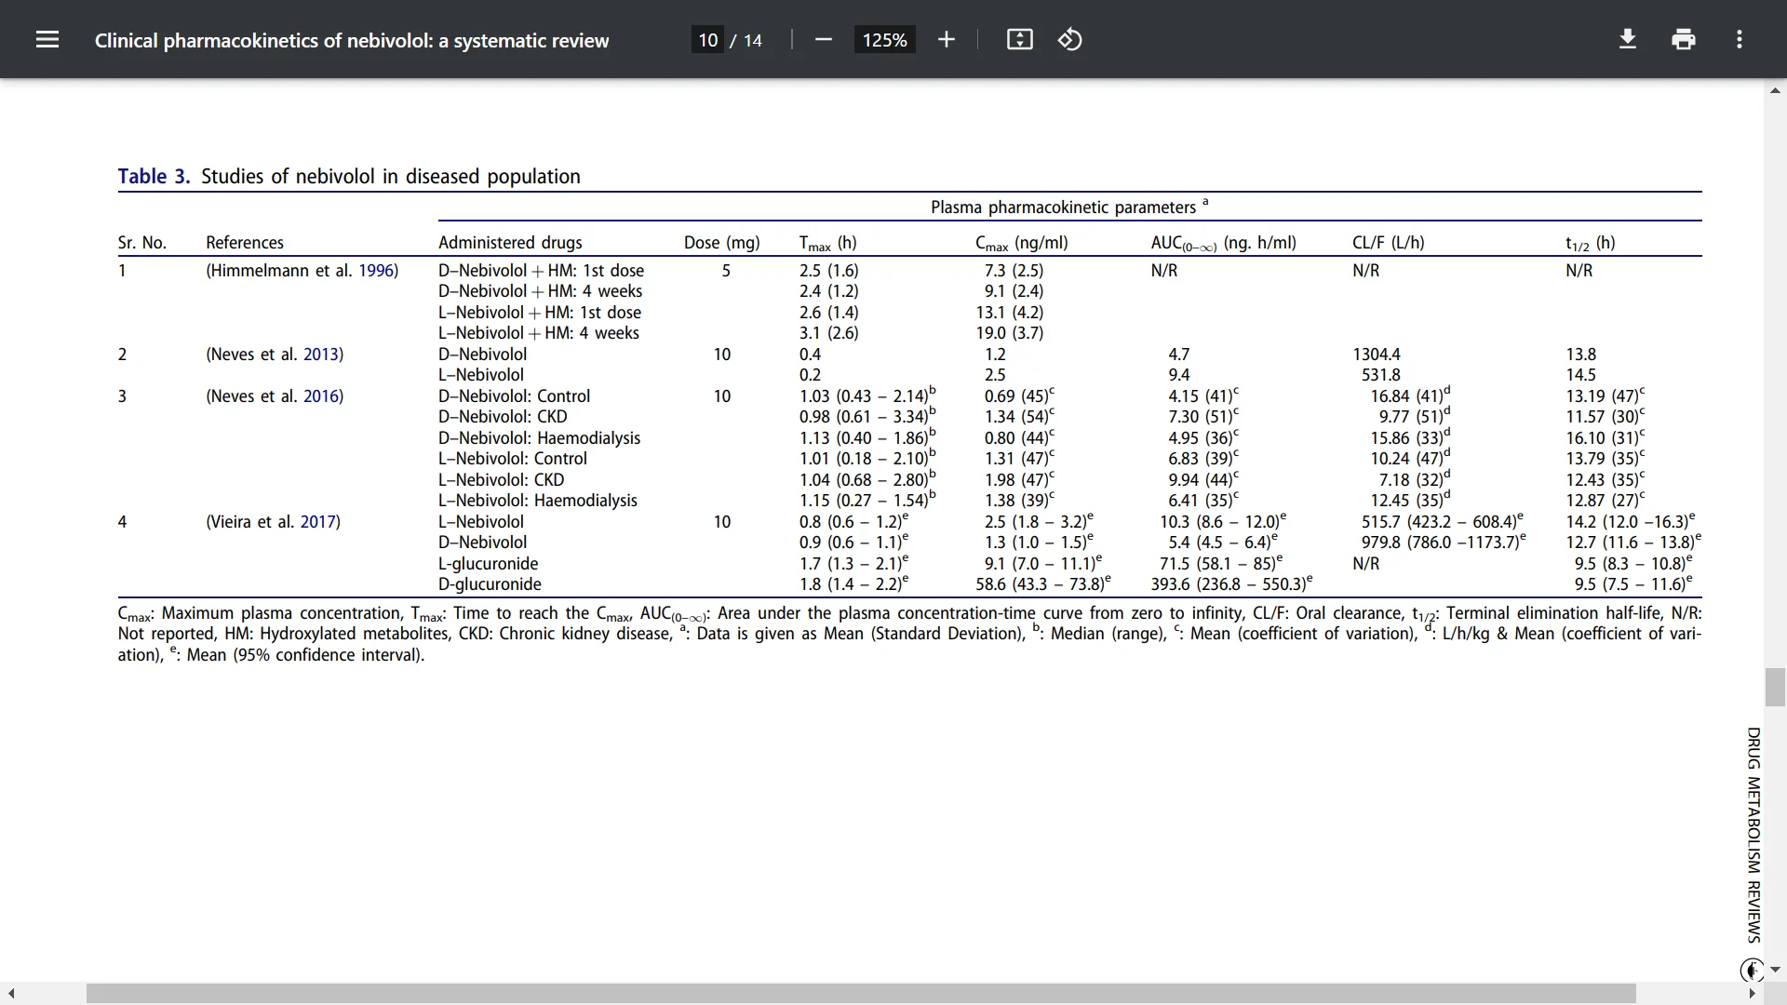
Task: Click the '14.2 (12.0 –16.3)' half-life value
Action: point(1631,522)
